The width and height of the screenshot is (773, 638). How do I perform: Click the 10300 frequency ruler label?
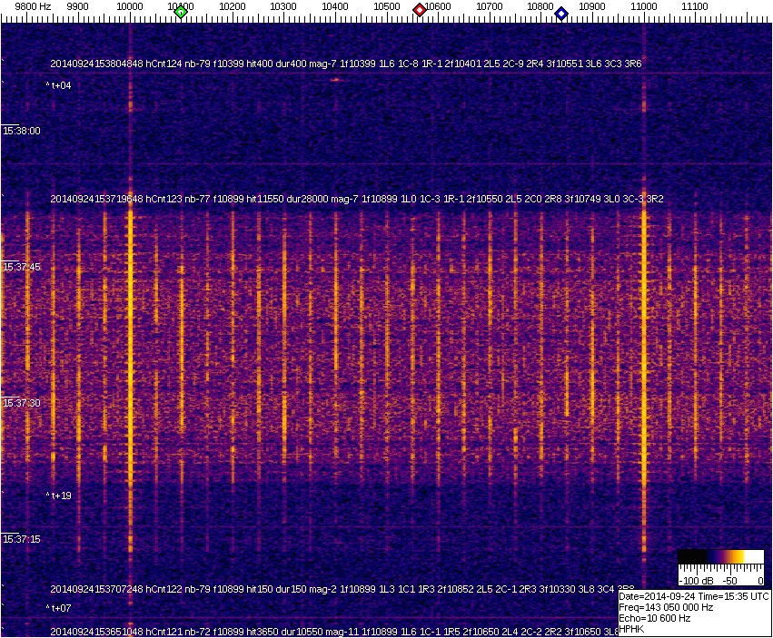pos(283,6)
